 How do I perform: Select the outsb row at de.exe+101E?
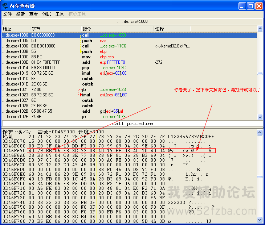click(130, 84)
